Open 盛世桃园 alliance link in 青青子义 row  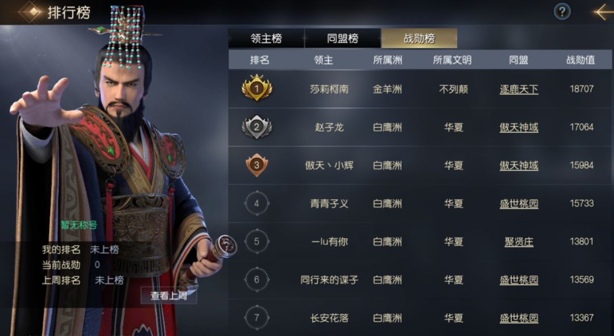[x=519, y=203]
